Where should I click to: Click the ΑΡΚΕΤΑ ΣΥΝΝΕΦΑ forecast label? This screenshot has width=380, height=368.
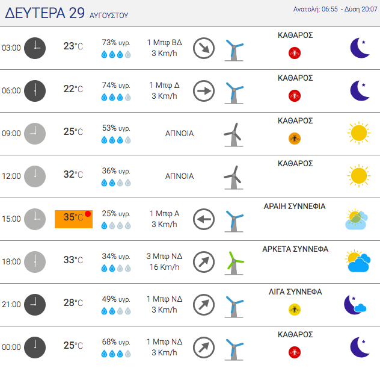pos(295,249)
